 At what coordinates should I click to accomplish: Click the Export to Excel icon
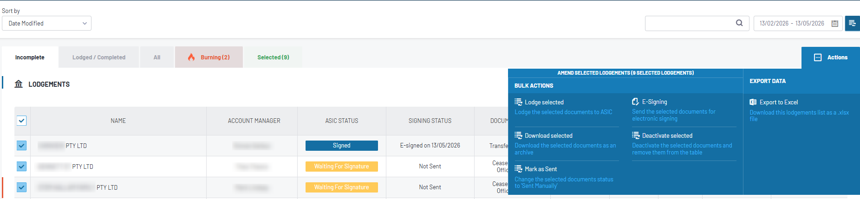coord(753,102)
